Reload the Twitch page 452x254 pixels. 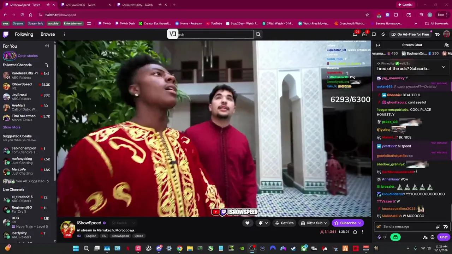(x=22, y=15)
